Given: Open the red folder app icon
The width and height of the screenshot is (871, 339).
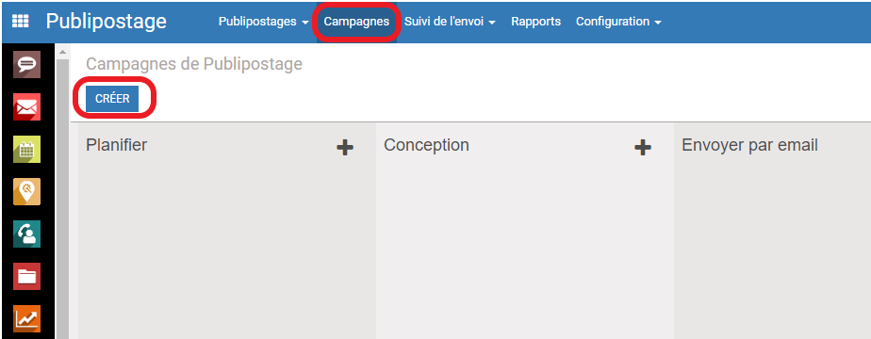Looking at the screenshot, I should pyautogui.click(x=26, y=276).
